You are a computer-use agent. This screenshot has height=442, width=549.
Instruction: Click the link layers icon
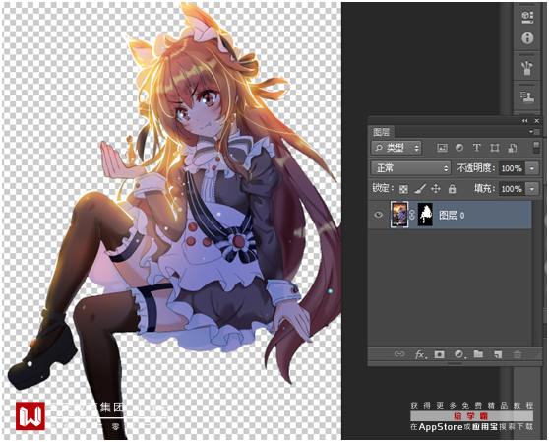399,354
